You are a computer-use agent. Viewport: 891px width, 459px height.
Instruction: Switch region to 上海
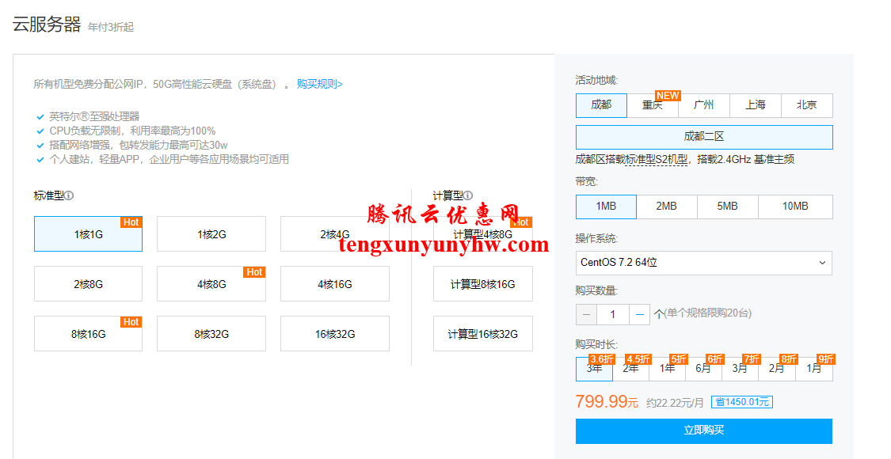pyautogui.click(x=756, y=105)
